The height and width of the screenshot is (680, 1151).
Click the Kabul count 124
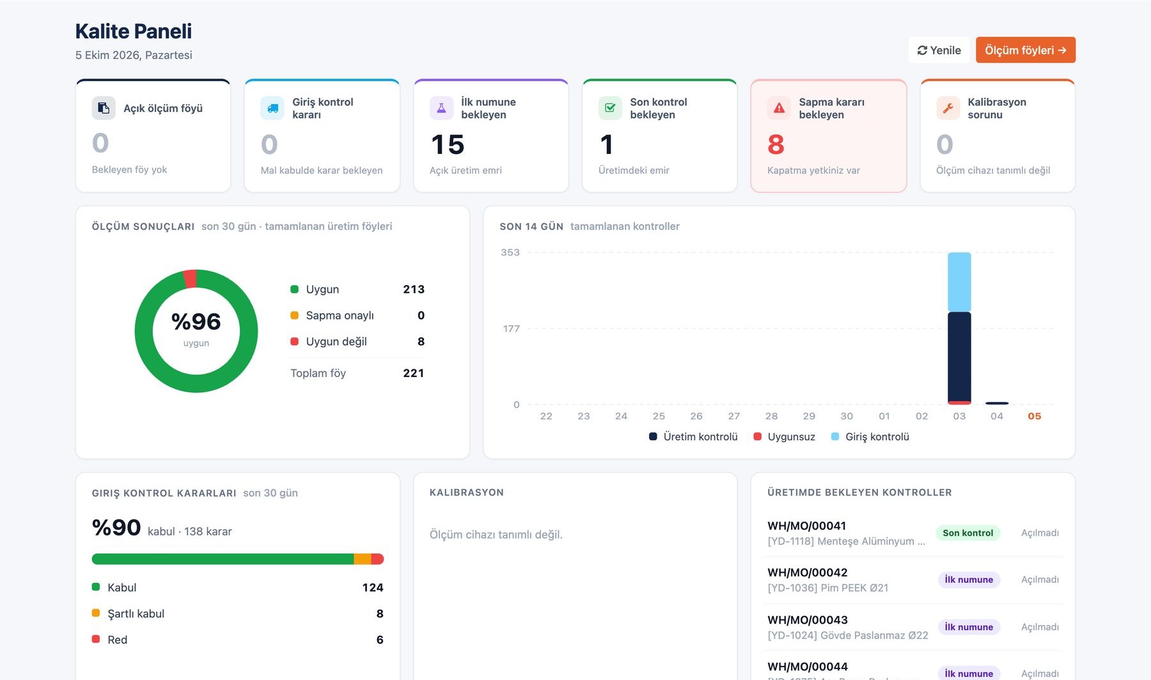(373, 587)
